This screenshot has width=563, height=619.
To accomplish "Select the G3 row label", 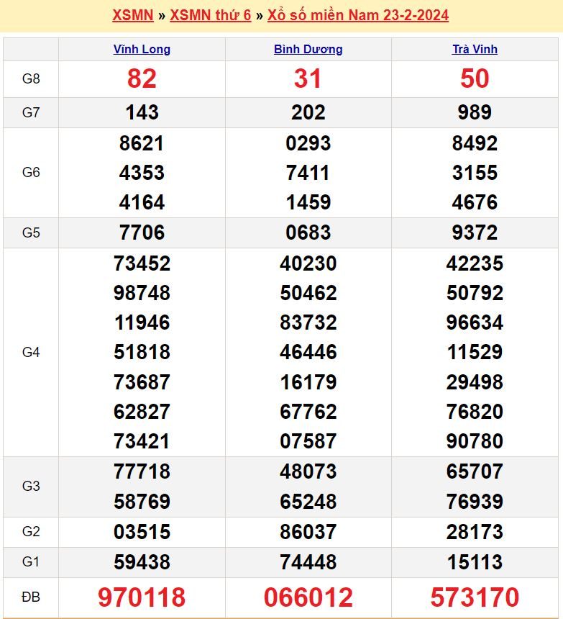I will (x=31, y=486).
